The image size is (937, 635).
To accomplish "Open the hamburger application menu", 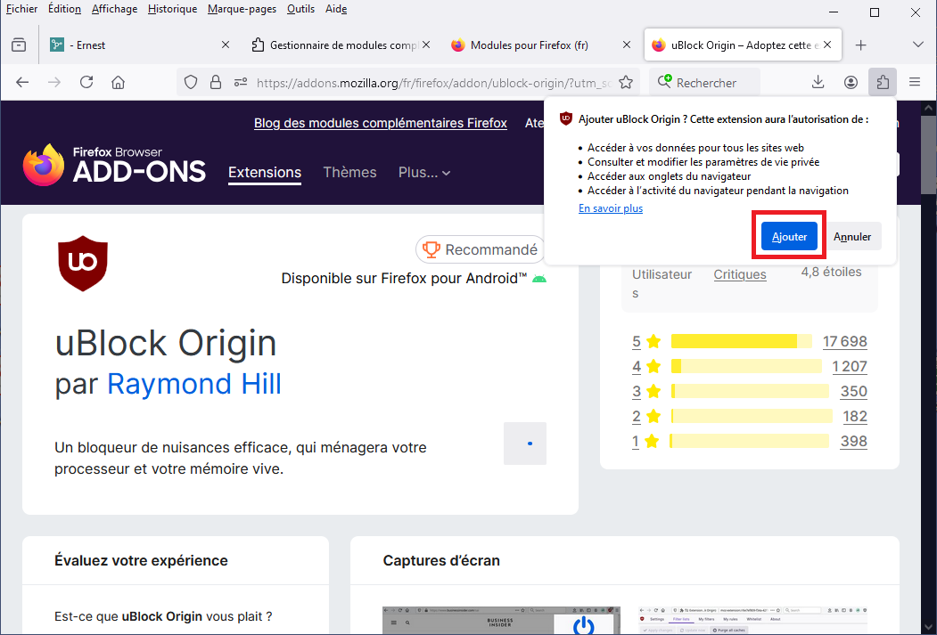I will pyautogui.click(x=914, y=82).
